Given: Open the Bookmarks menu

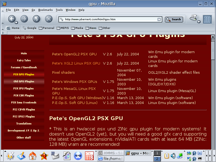Looking at the screenshot, I should pyautogui.click(x=45, y=10).
